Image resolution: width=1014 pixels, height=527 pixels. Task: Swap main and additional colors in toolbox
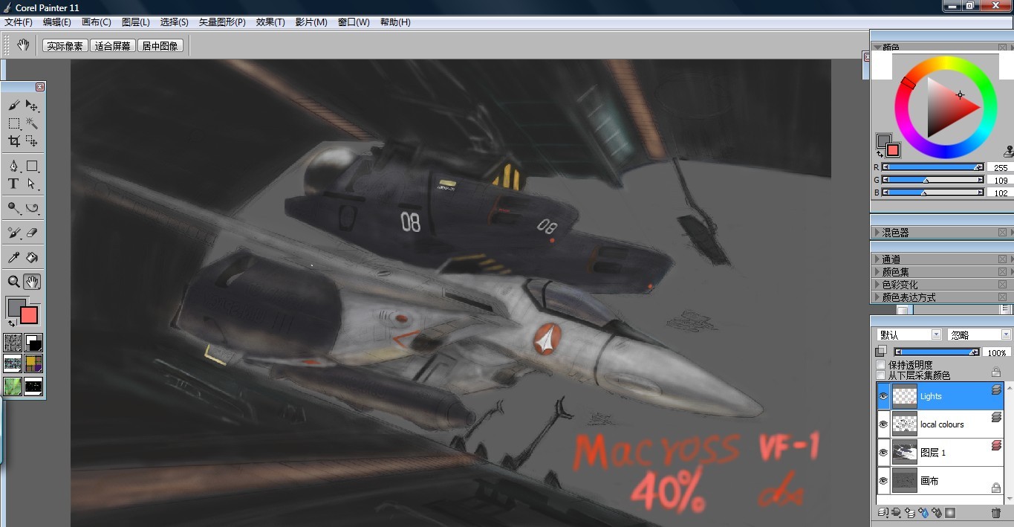point(11,323)
